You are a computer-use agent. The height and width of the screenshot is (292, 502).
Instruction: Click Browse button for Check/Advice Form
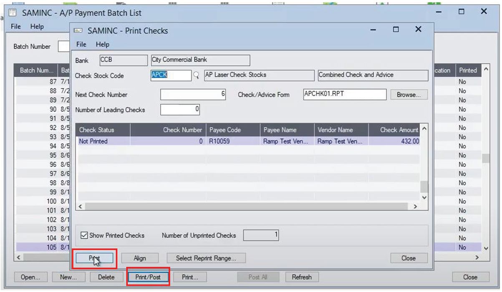(x=409, y=95)
